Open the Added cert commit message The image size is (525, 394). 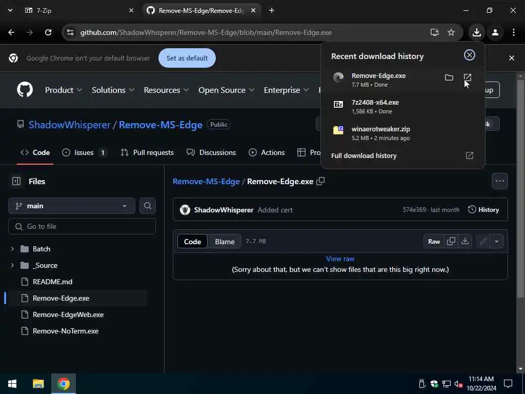coord(275,210)
